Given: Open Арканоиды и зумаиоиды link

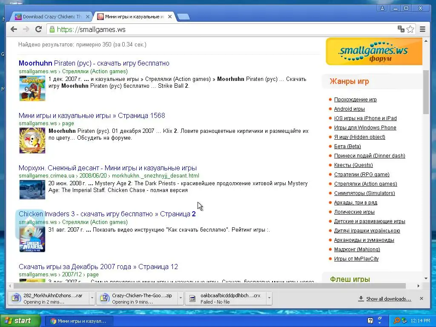Looking at the screenshot, I should (364, 240).
